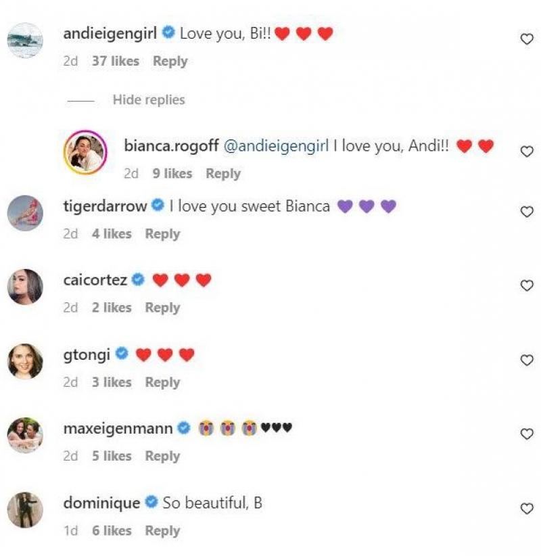Heart maxeigenmann's emoji comment
The image size is (541, 556).
pos(527,434)
